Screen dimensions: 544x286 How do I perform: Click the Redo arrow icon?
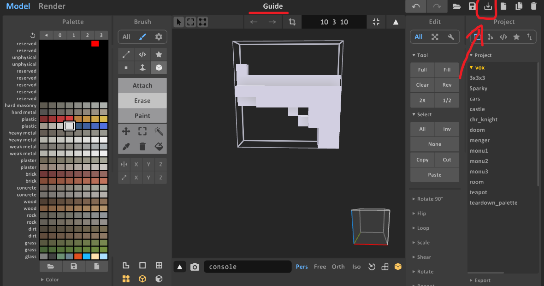pos(437,6)
